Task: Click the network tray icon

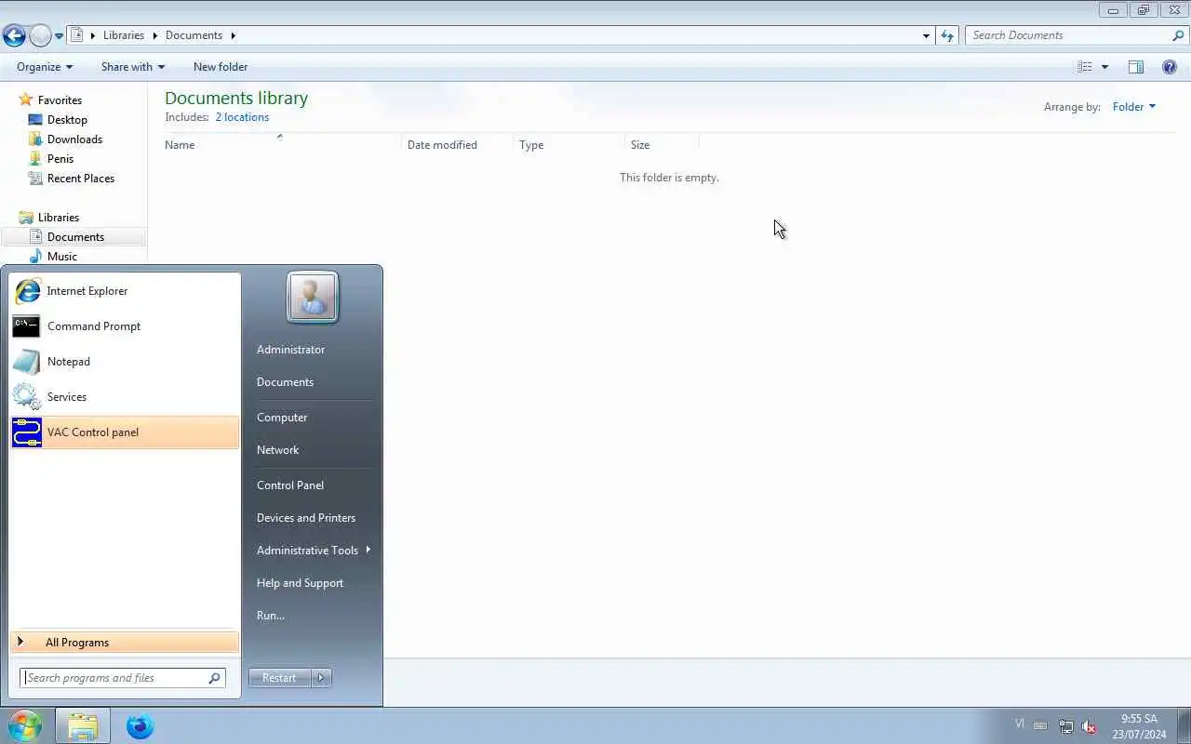Action: [x=1066, y=726]
